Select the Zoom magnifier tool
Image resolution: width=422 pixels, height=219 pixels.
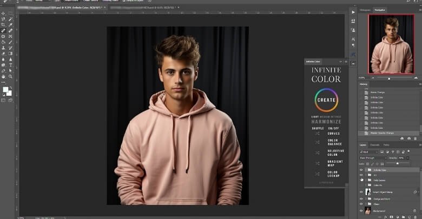tap(10, 76)
